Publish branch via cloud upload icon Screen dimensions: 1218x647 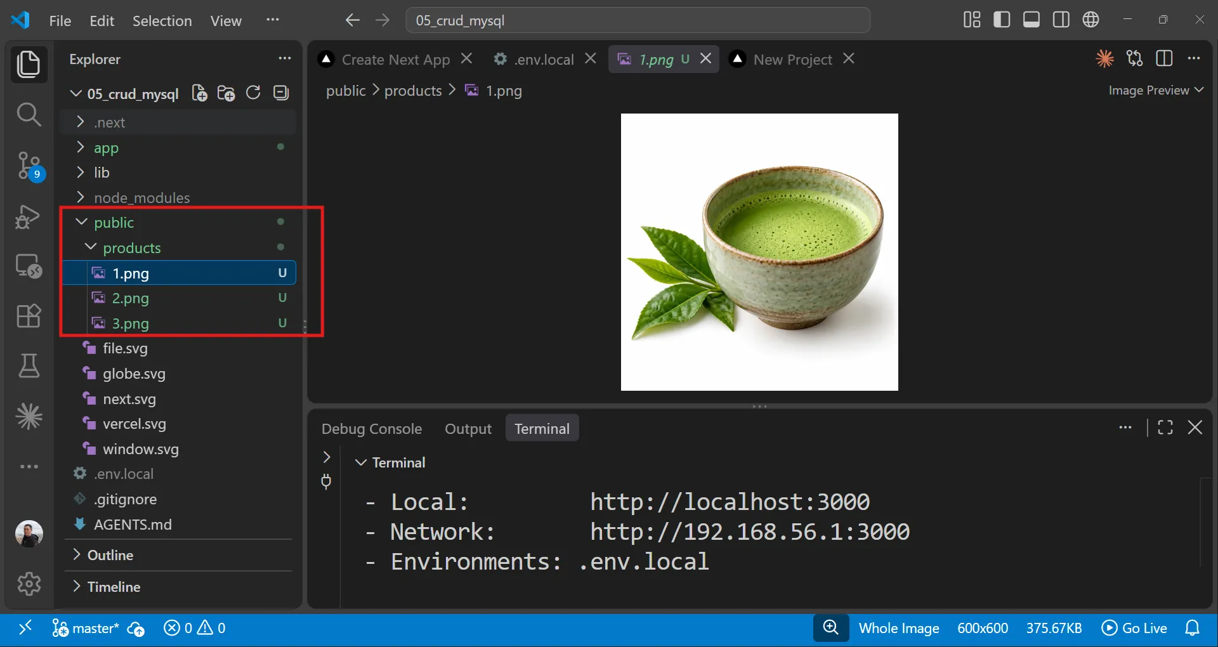pos(136,629)
